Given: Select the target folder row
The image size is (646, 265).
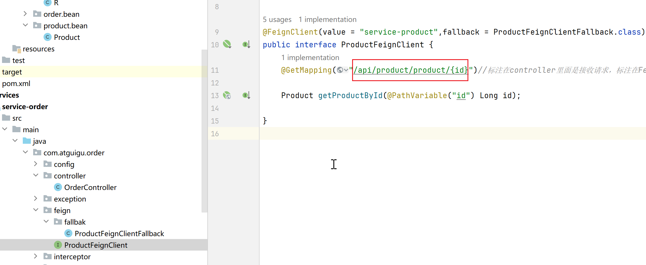Looking at the screenshot, I should click(x=104, y=72).
